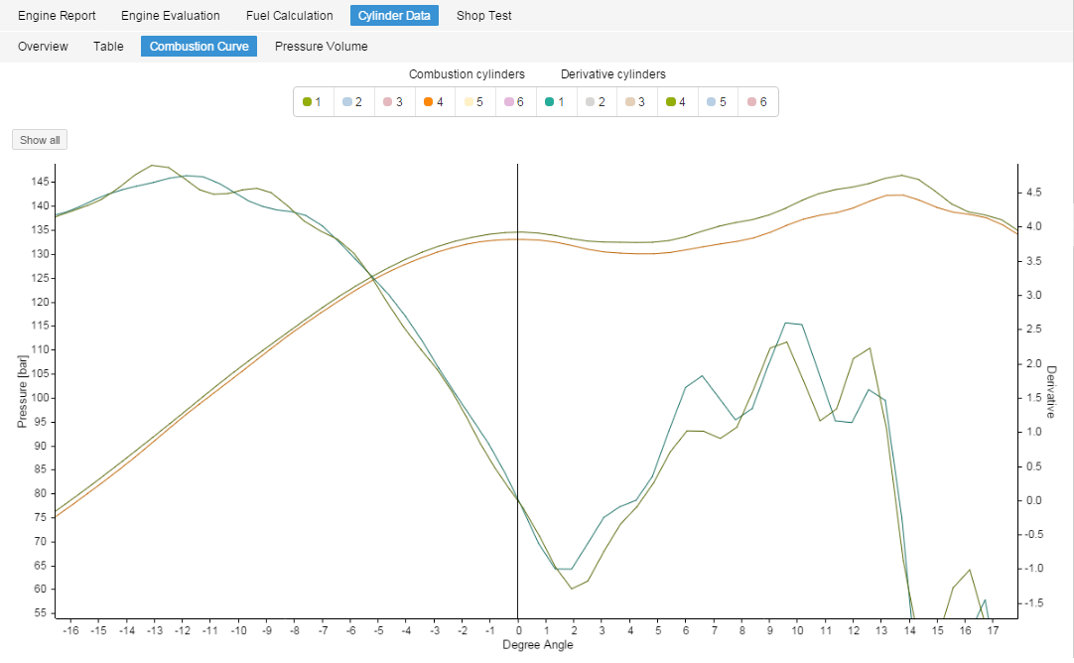Click the purple color swatch for combustion cylinder 6
The image size is (1074, 663).
[x=507, y=101]
